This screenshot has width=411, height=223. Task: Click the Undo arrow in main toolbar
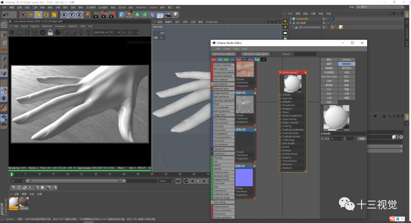[5, 15]
